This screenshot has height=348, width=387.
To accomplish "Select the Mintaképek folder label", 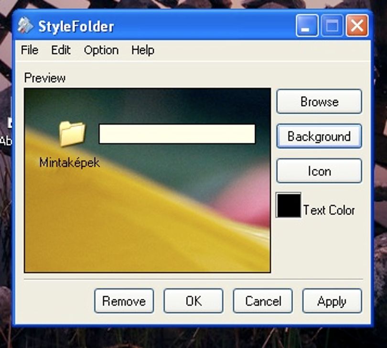I will click(70, 163).
